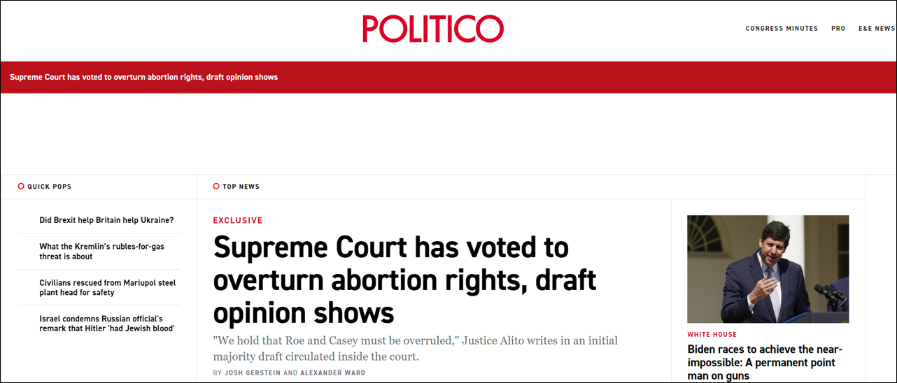Click the photo of man speaking at podium

click(x=768, y=269)
